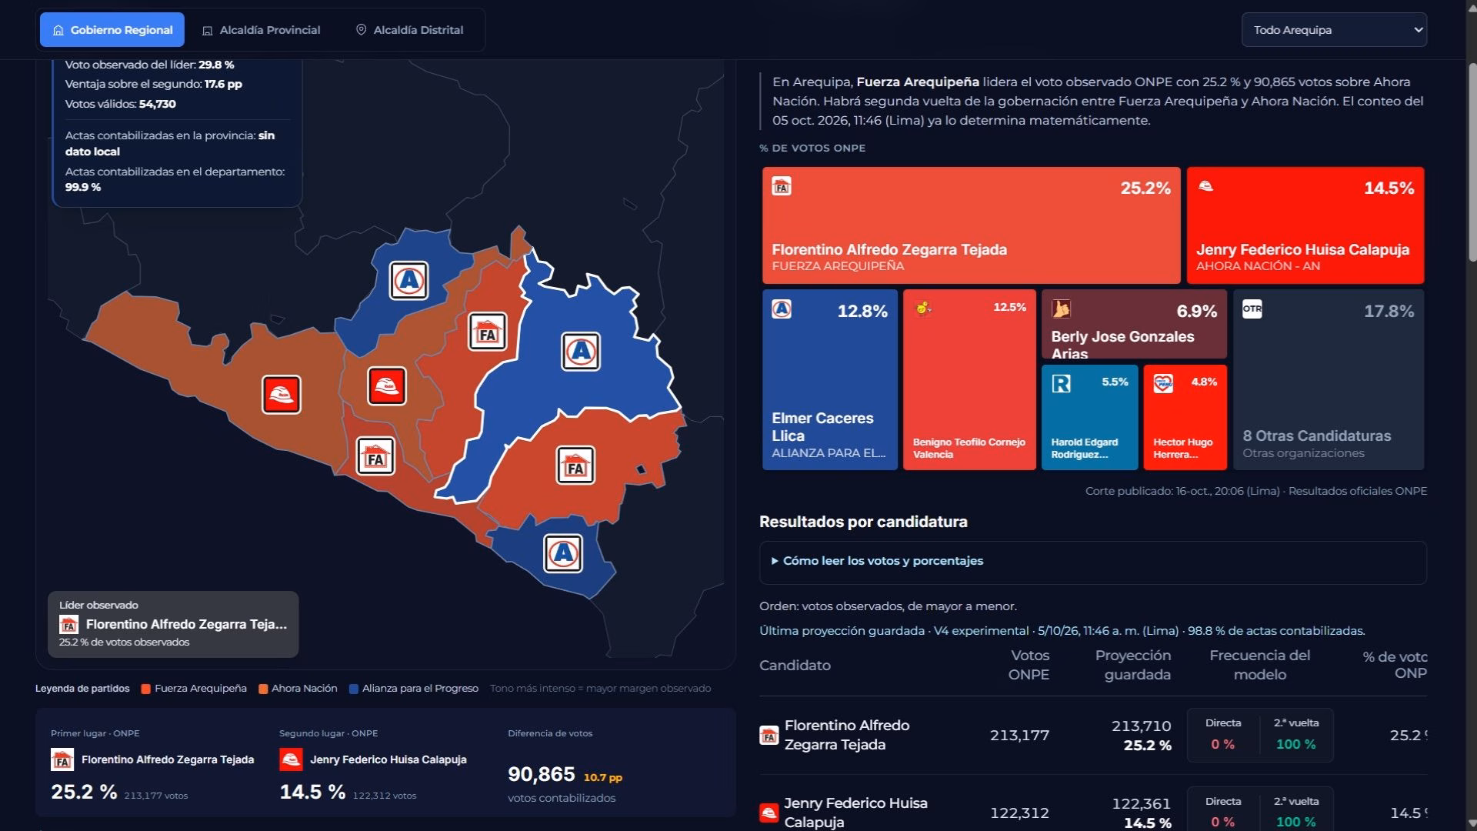Select the Elmer Caceres Llica 12.8% tile
Viewport: 1477px width, 831px height.
[x=829, y=379]
